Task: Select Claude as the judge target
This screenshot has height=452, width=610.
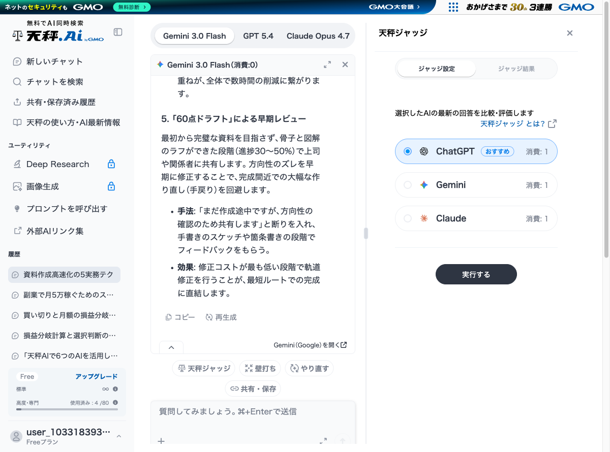Action: click(x=408, y=218)
